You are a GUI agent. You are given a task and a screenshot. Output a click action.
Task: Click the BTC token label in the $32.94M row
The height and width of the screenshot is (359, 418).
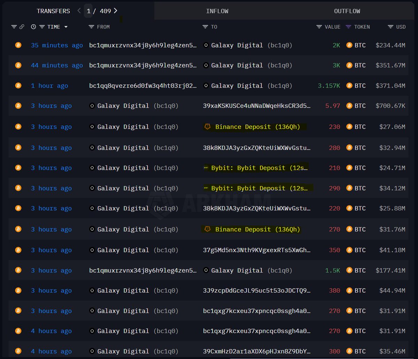[360, 148]
